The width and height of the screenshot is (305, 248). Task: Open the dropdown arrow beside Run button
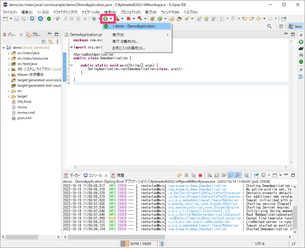111,19
